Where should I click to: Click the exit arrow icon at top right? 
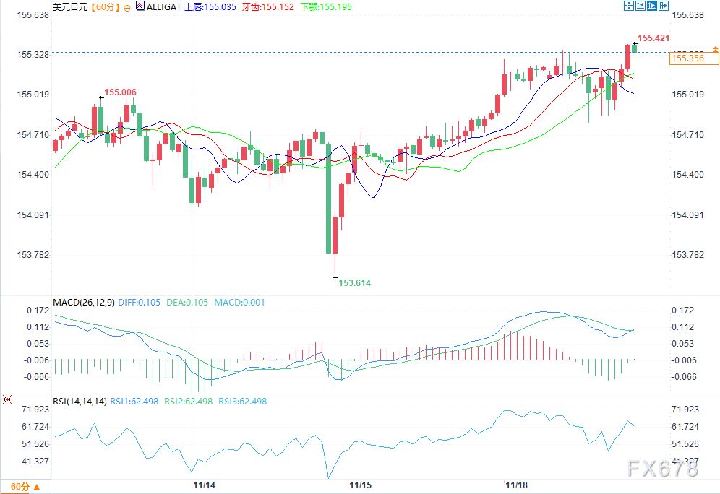(x=663, y=6)
